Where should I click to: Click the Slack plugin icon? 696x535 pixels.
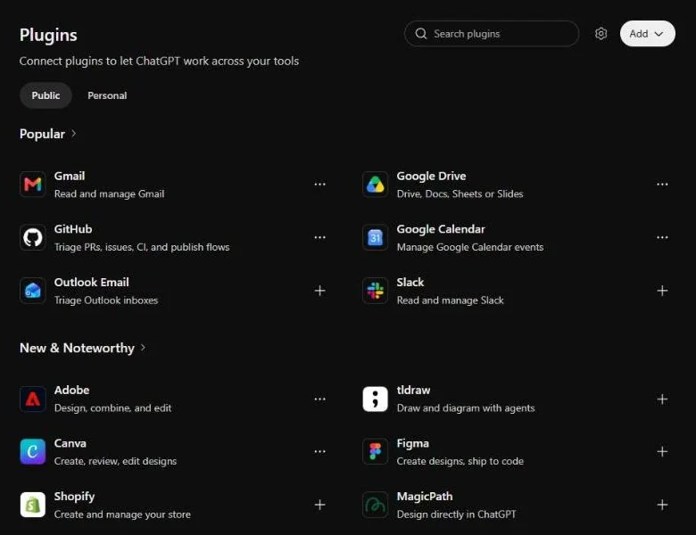(x=375, y=291)
